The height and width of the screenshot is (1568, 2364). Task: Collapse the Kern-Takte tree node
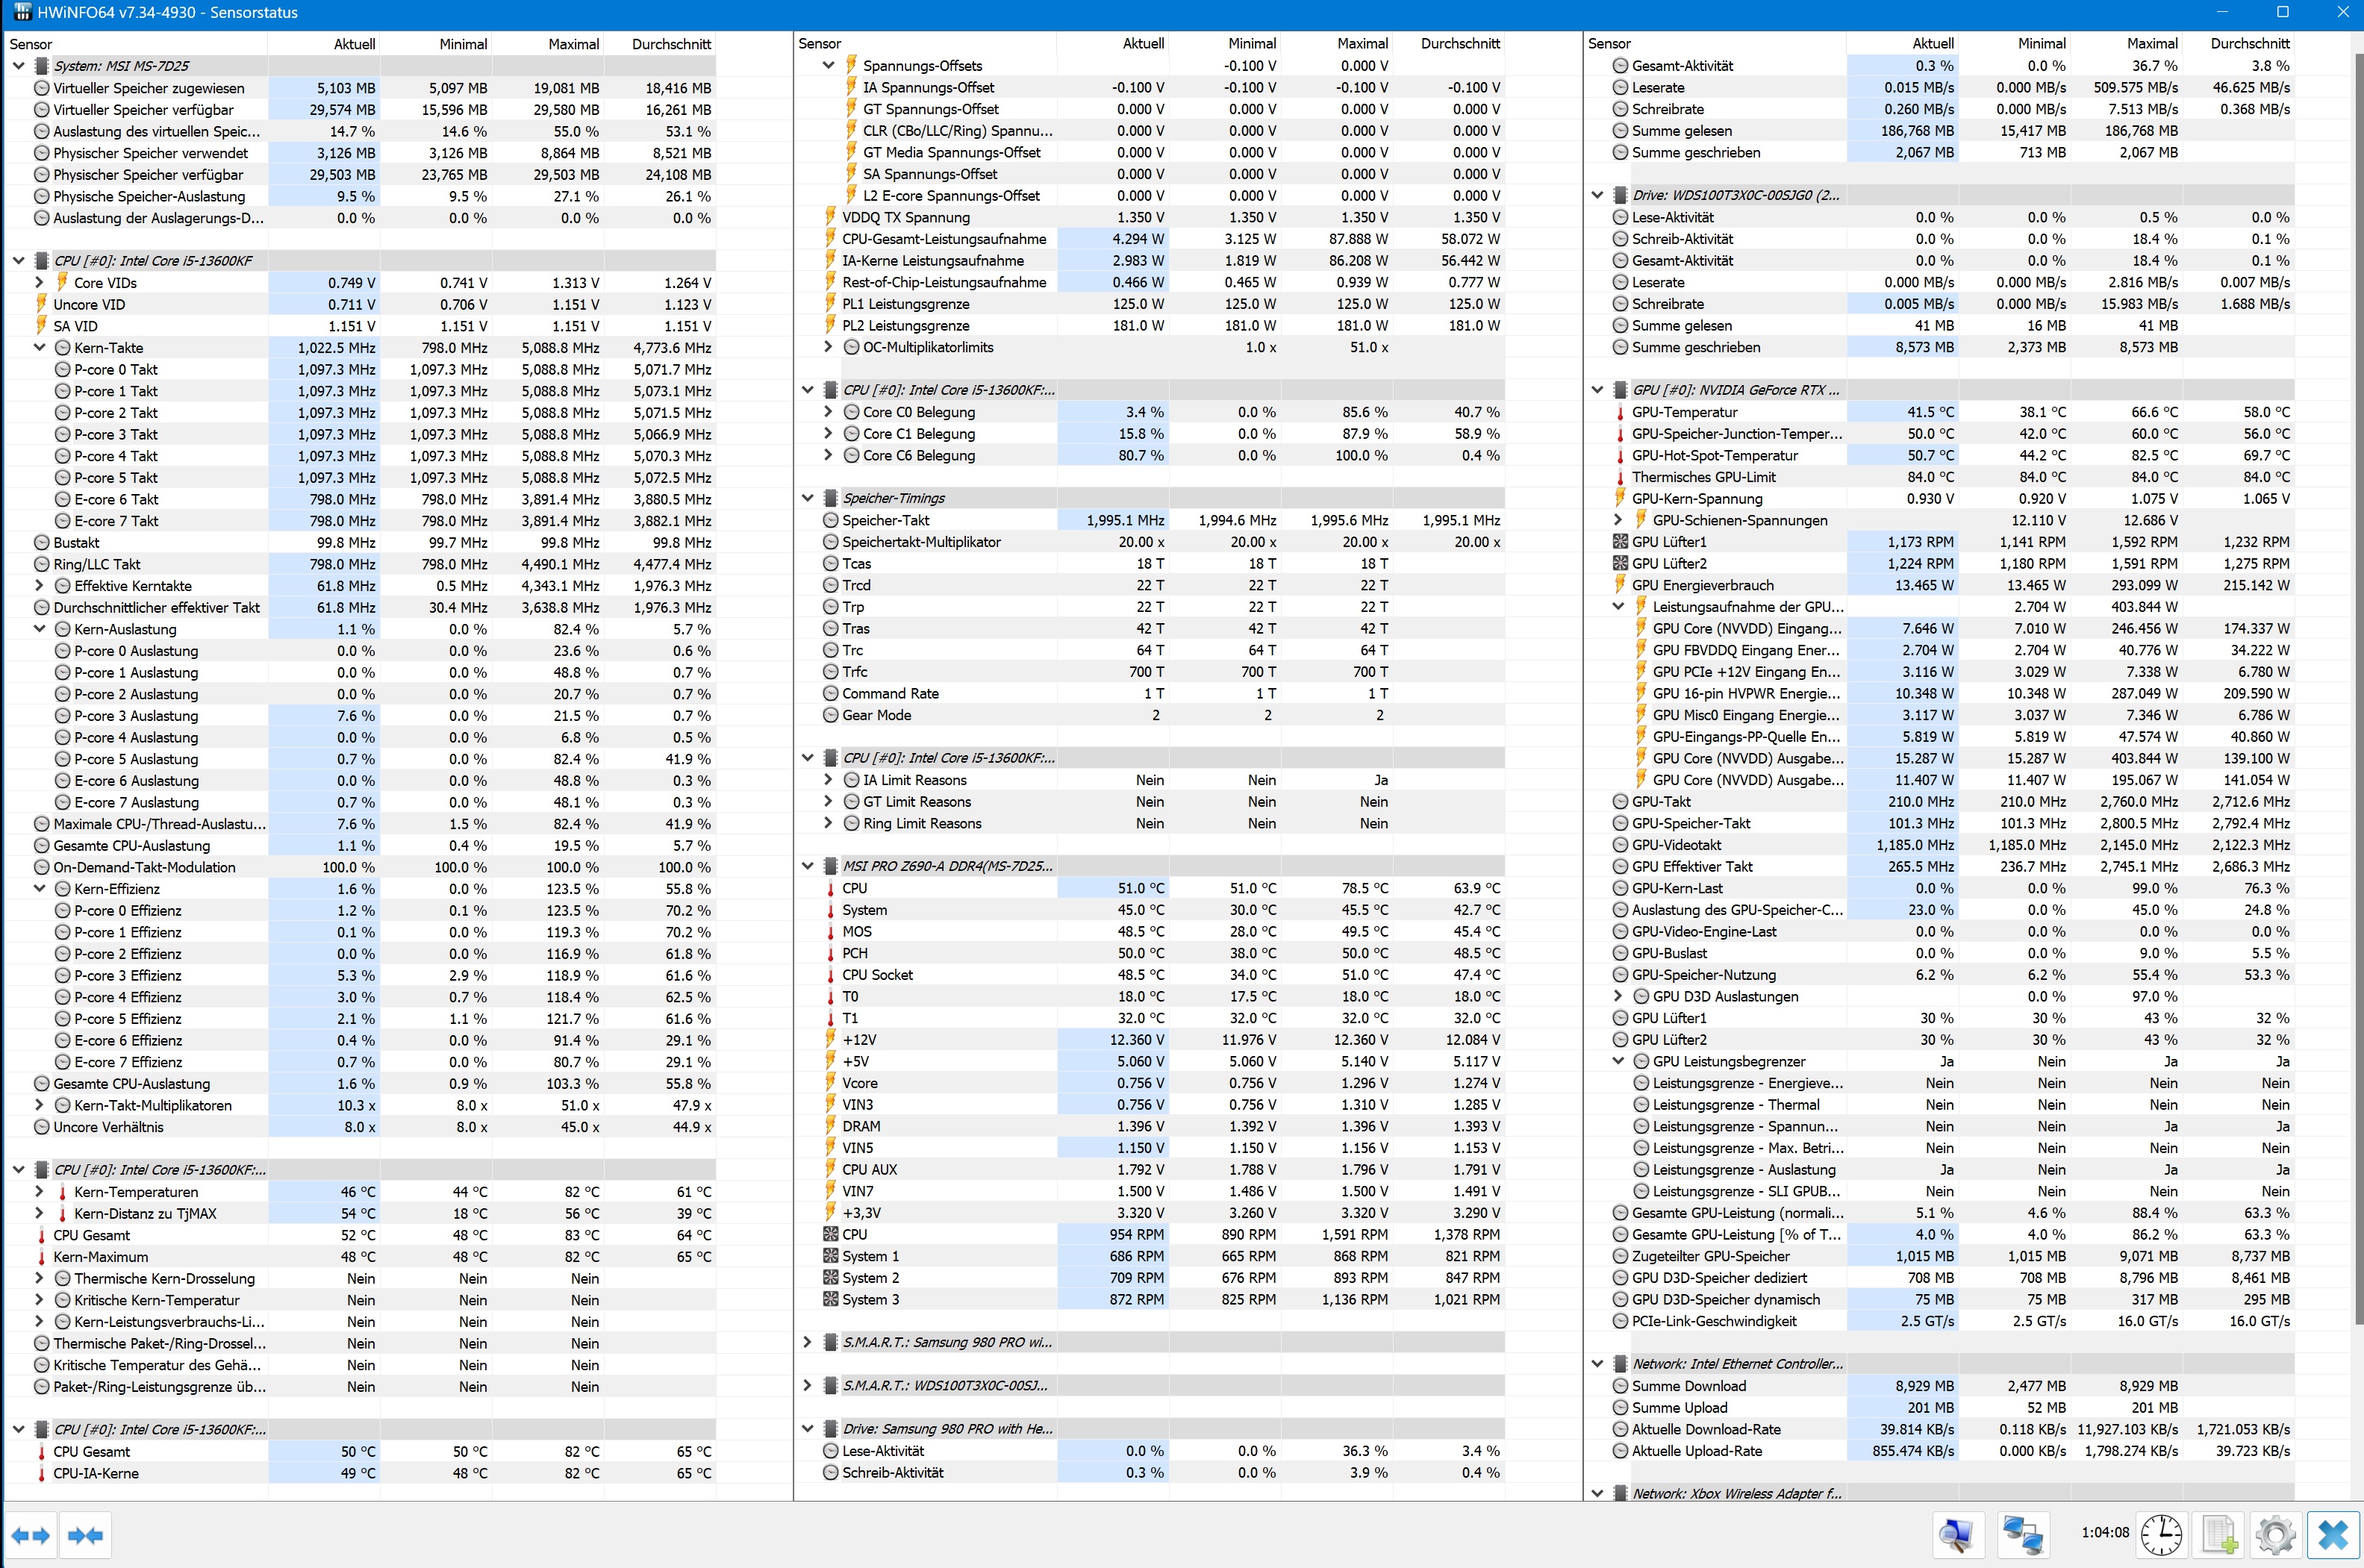(x=40, y=348)
